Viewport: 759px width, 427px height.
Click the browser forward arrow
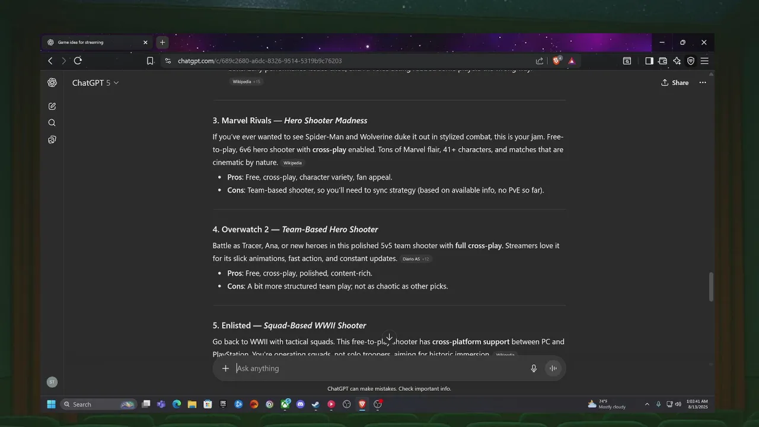click(x=64, y=60)
